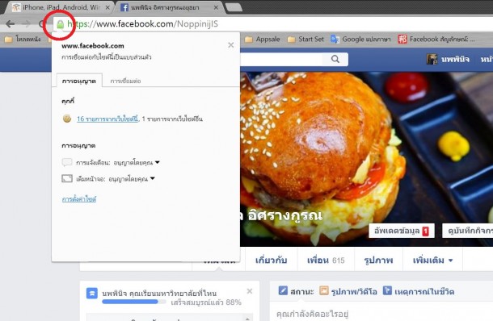The height and width of the screenshot is (321, 493).
Task: Click the 88% profile completion progress bar
Action: coord(134,302)
